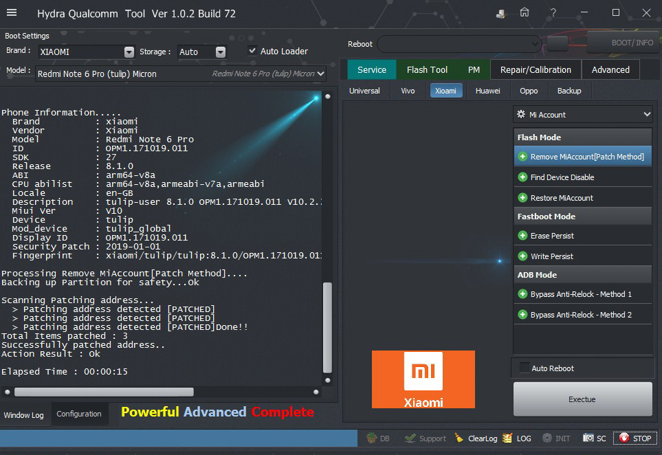
Task: Select Remove MiAccount Patch Method option
Action: click(582, 157)
